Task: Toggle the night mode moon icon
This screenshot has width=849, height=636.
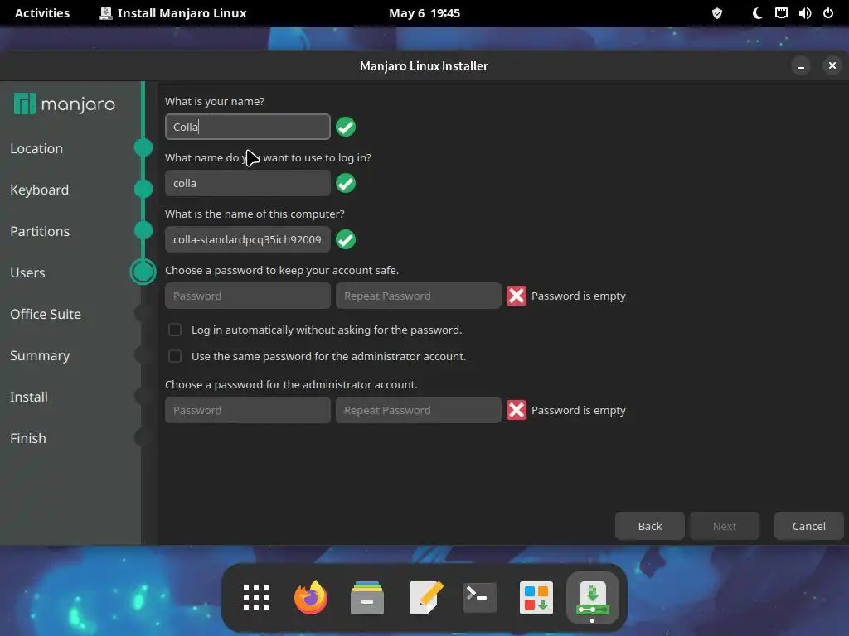Action: pyautogui.click(x=757, y=13)
